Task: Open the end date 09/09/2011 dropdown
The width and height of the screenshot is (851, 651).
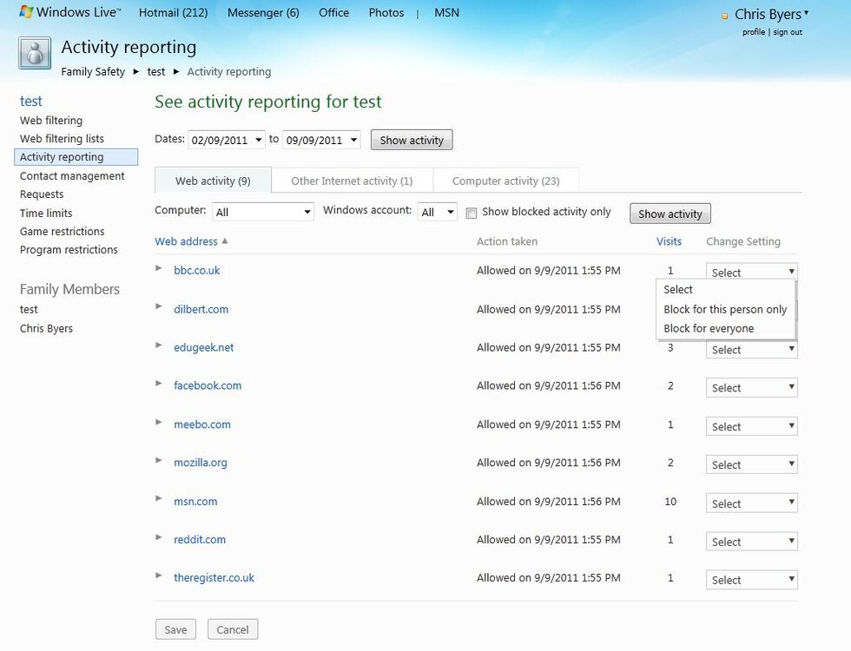Action: point(321,140)
